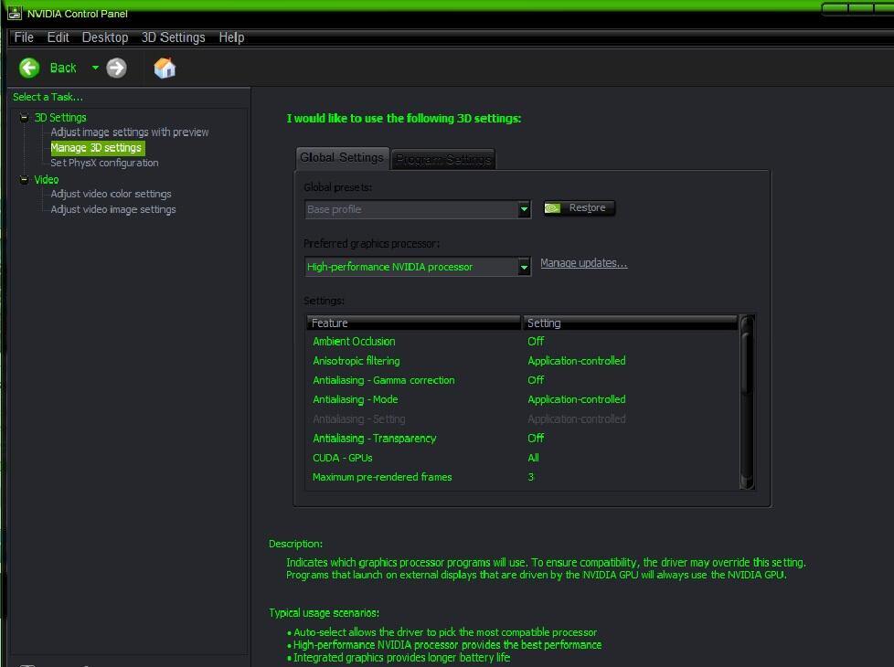Click the Off value for Ambient Occlusion
894x667 pixels.
(x=536, y=342)
